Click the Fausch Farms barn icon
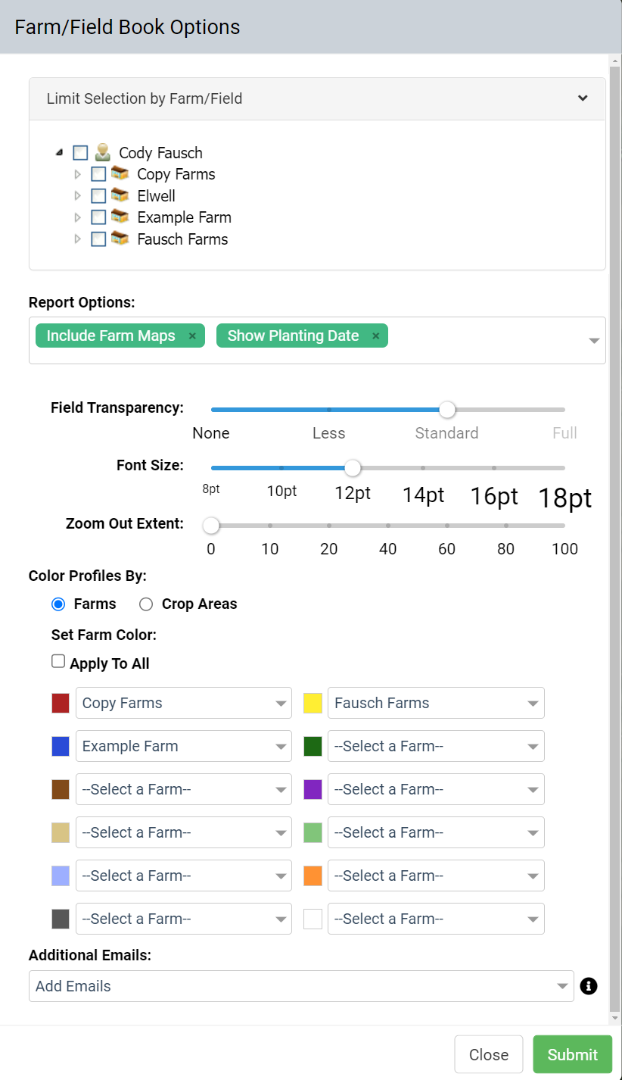The height and width of the screenshot is (1080, 622). pos(120,239)
